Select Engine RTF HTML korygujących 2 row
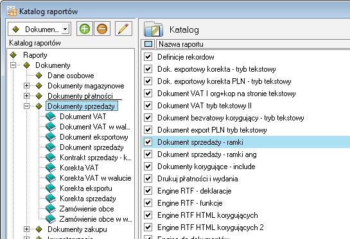Viewport: 350px width, 239px height. point(245,227)
